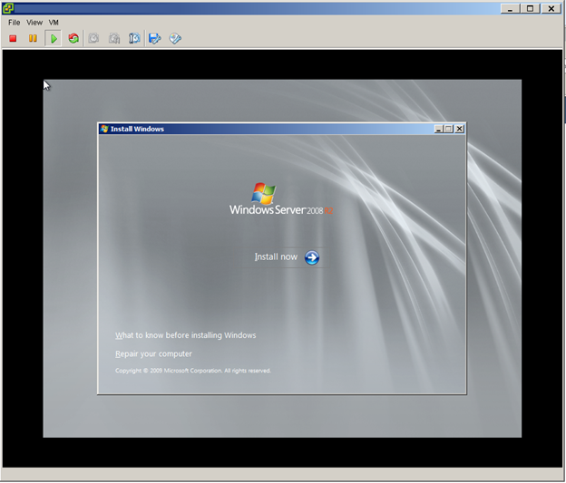Open the VM menu
Viewport: 566px width, 483px height.
pyautogui.click(x=54, y=23)
